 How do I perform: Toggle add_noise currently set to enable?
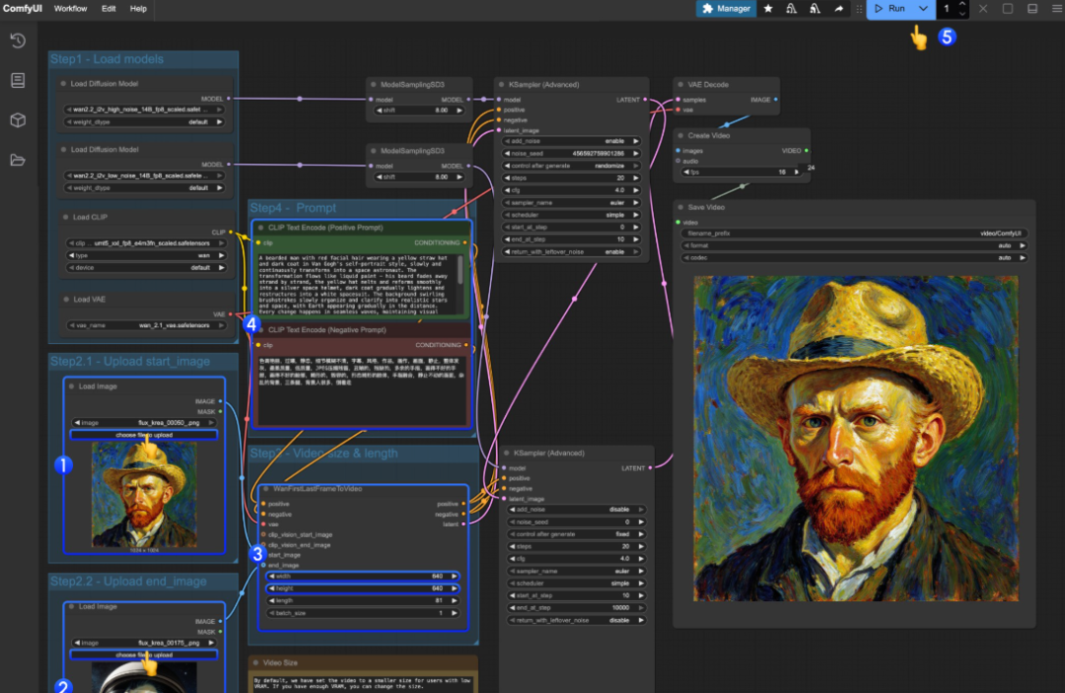click(572, 141)
